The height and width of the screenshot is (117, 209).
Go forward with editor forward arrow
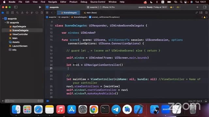click(55, 13)
